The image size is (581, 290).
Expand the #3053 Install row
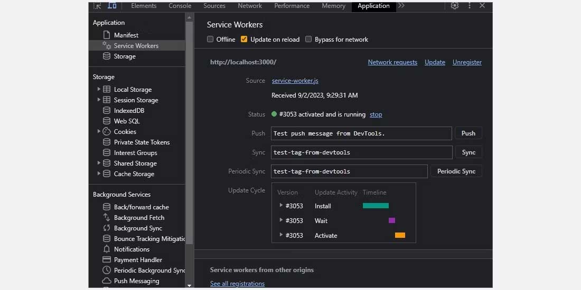(x=281, y=206)
